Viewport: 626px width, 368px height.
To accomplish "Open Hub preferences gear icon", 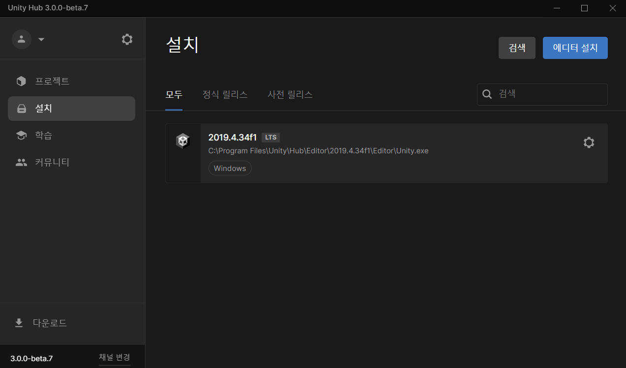I will pos(127,39).
